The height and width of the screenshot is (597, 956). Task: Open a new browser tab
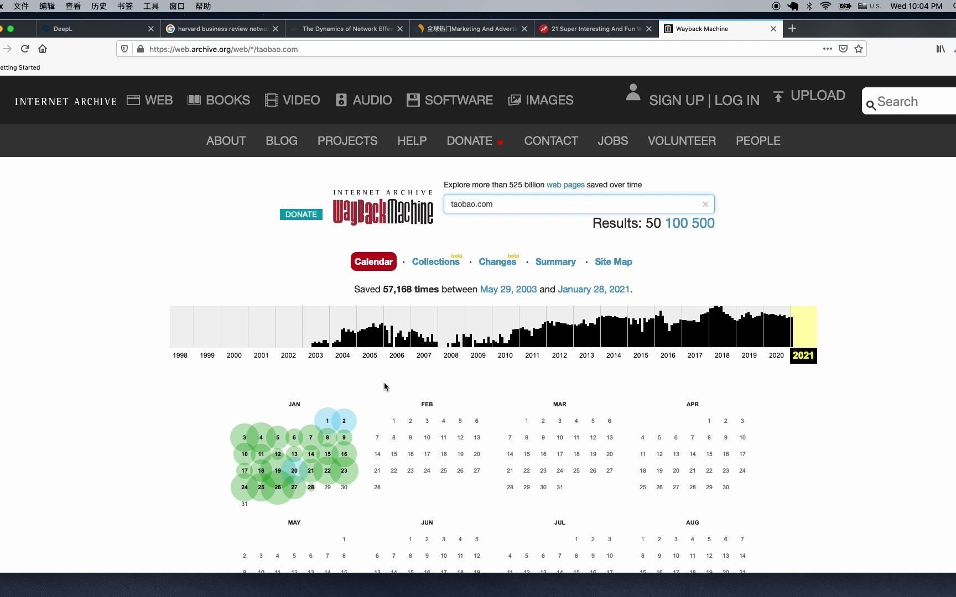[x=792, y=28]
